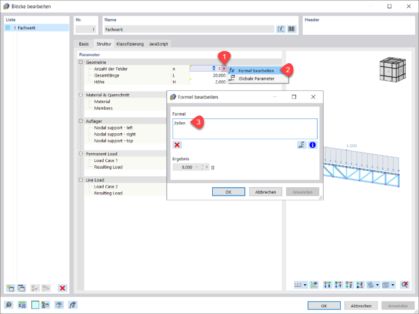Click the Nr. field showing 1

(85, 29)
